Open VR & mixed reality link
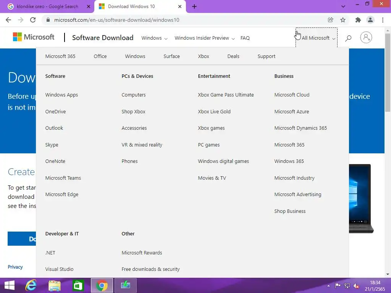Image resolution: width=391 pixels, height=293 pixels. [x=142, y=145]
